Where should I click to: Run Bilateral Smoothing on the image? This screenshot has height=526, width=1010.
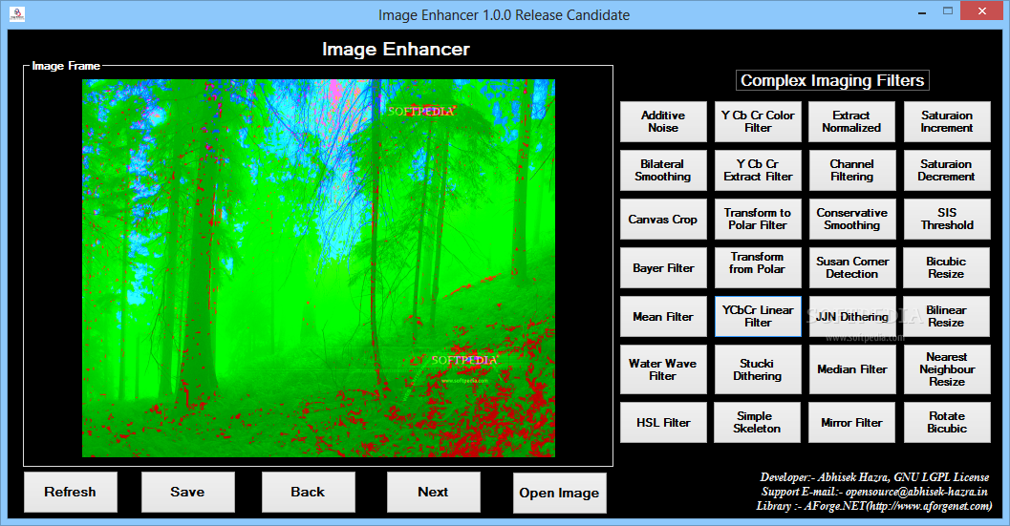[x=663, y=171]
